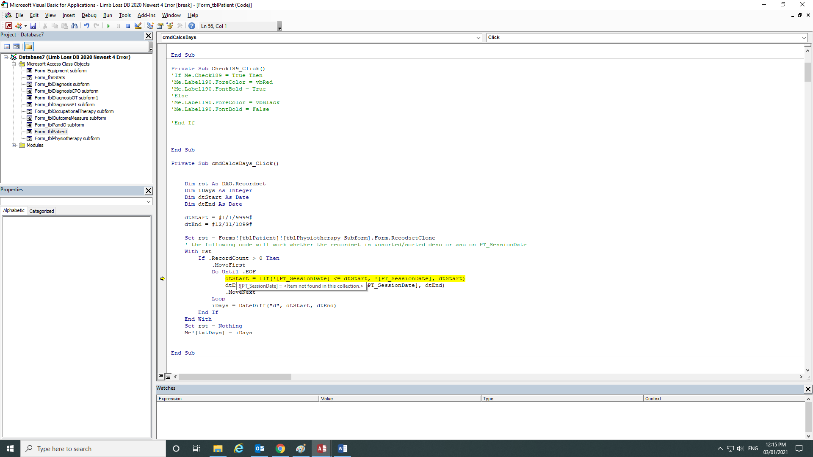Image resolution: width=813 pixels, height=457 pixels.
Task: Open the Run menu
Action: coord(108,15)
